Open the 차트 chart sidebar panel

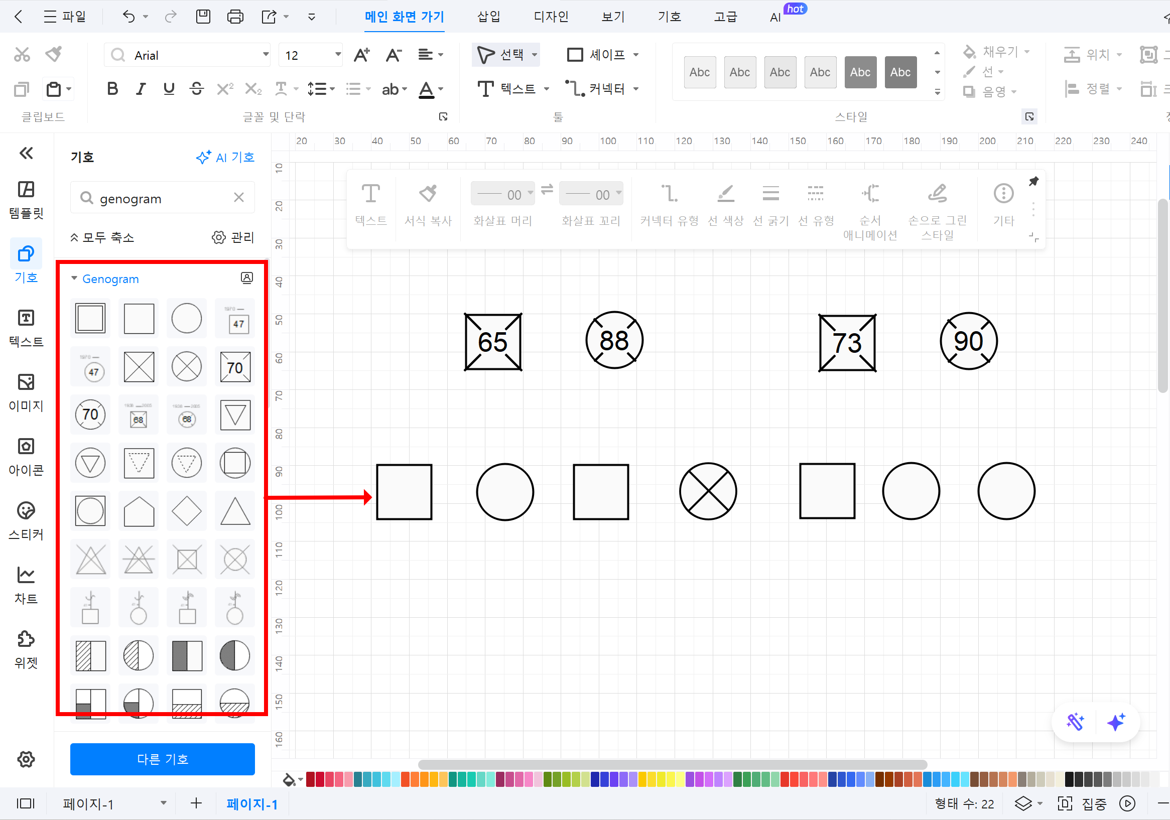tap(26, 585)
